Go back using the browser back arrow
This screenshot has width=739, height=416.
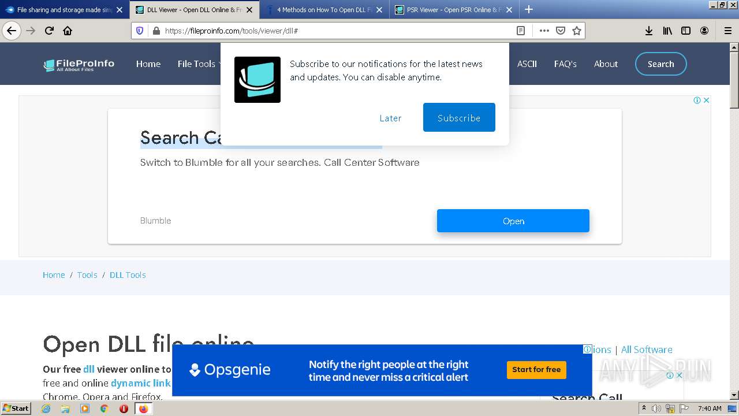pos(11,31)
